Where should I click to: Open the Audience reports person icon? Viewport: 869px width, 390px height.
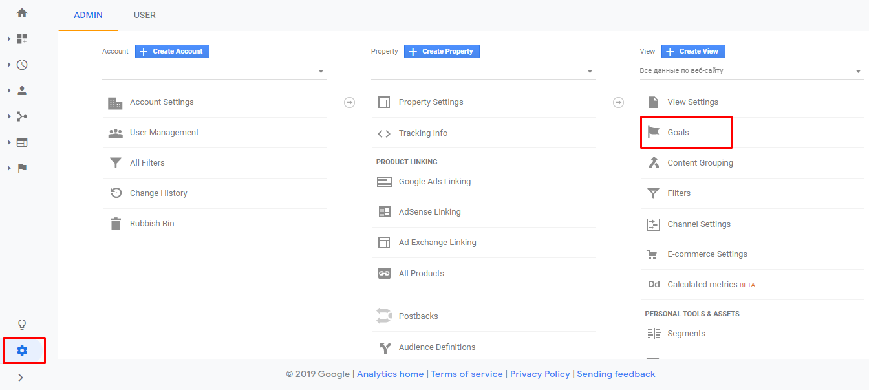(21, 90)
